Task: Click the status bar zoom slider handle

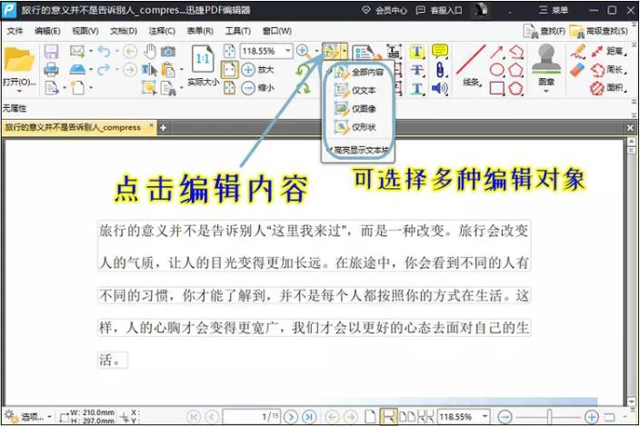Action: tap(549, 417)
